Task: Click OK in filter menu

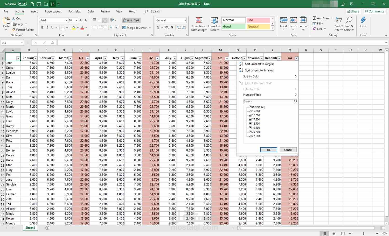Action: 269,150
